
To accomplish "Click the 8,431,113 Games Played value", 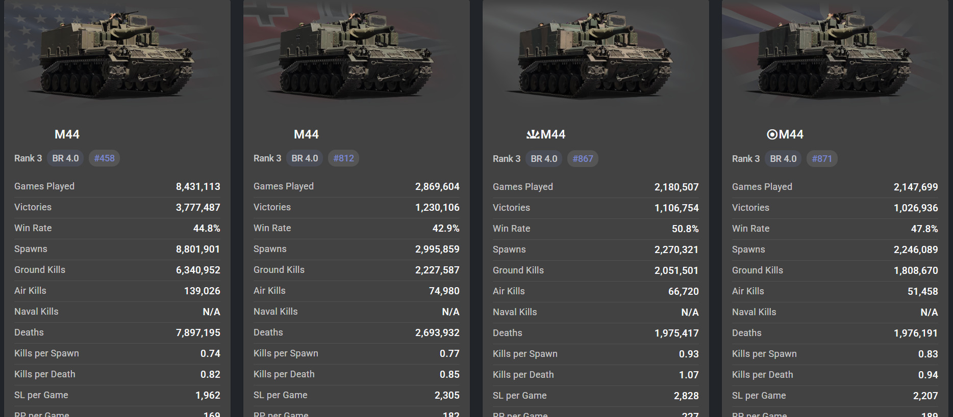I will tap(198, 186).
